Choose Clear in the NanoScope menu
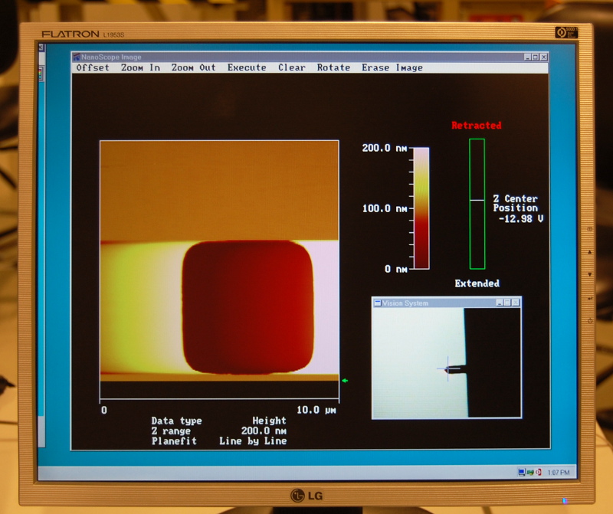This screenshot has width=613, height=514. 292,67
